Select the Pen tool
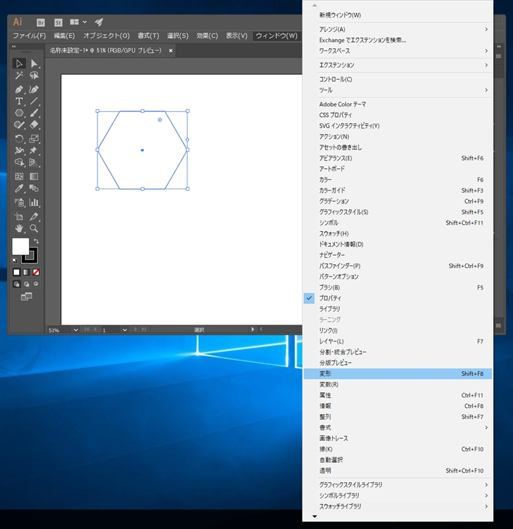The image size is (513, 529). point(19,89)
